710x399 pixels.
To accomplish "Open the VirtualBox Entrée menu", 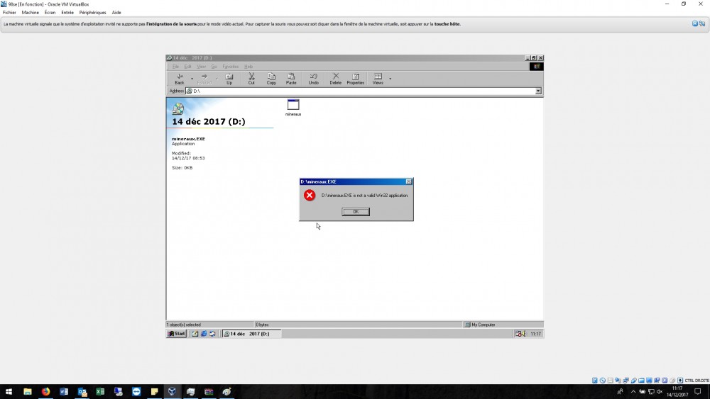I will (67, 13).
